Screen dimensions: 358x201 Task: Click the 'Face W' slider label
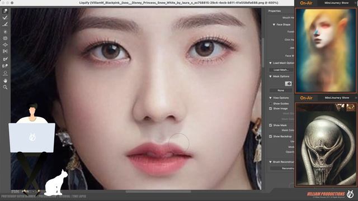[290, 56]
